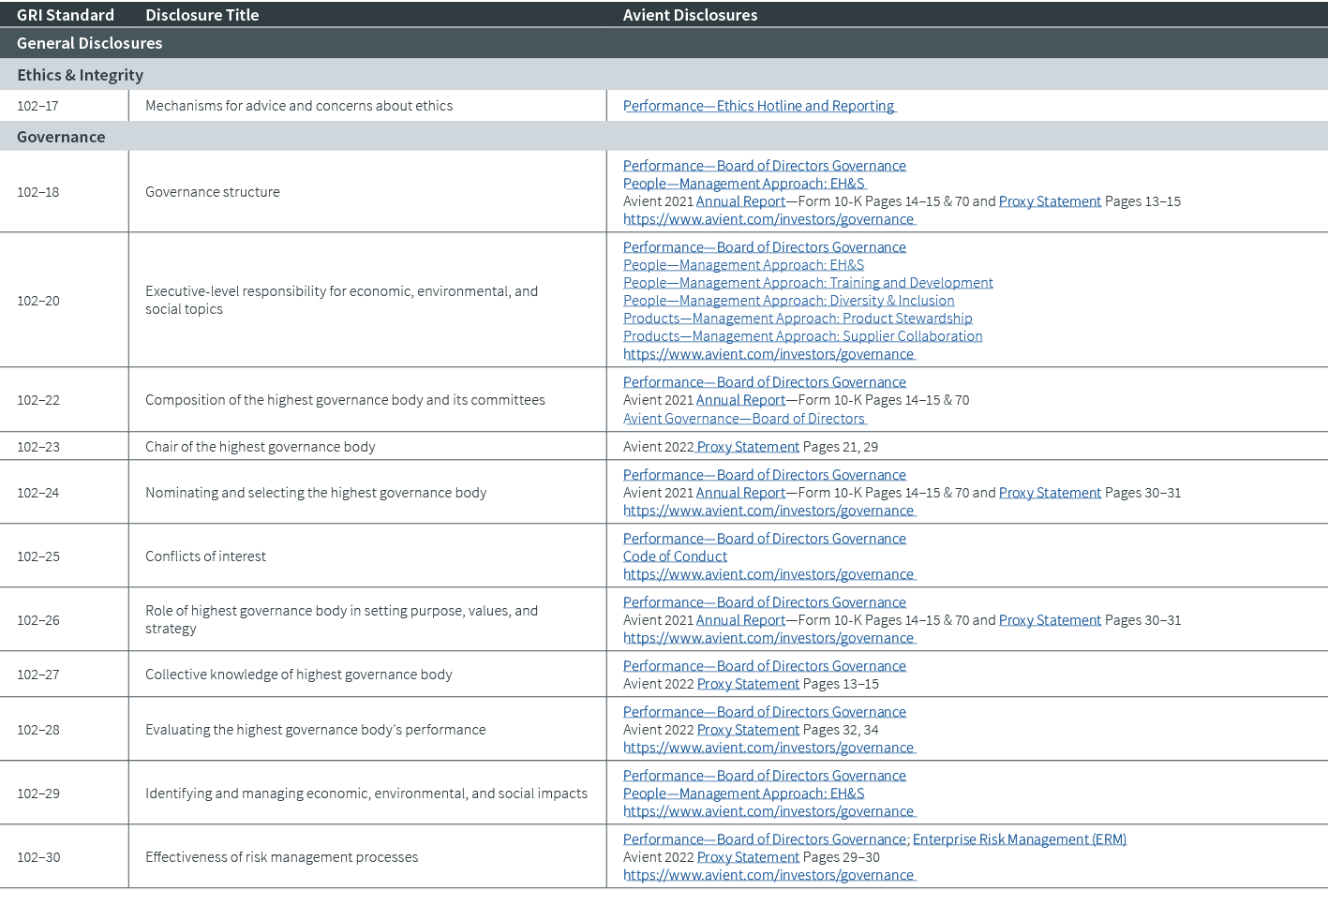Image resolution: width=1328 pixels, height=905 pixels.
Task: Click Board of Directors Governance under 102-29
Action: [x=765, y=775]
